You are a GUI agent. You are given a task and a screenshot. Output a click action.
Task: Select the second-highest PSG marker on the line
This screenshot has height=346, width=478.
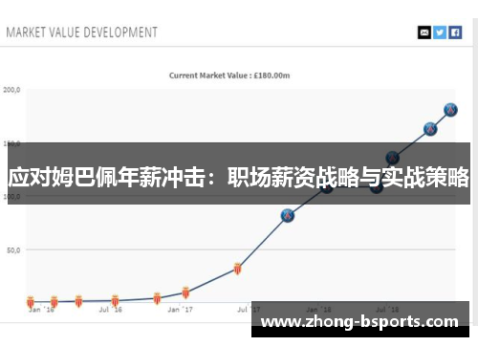point(430,129)
